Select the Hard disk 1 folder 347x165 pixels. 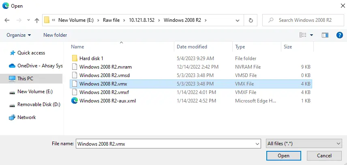coord(91,58)
